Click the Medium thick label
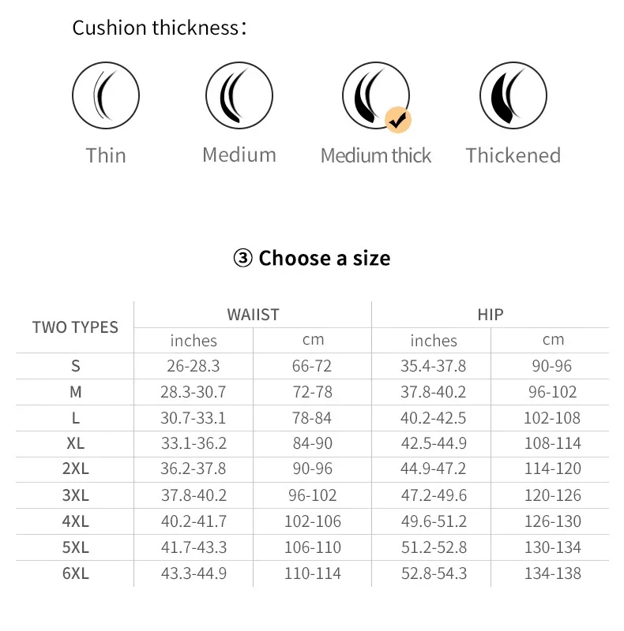Screen dimensions: 624x631 click(376, 155)
